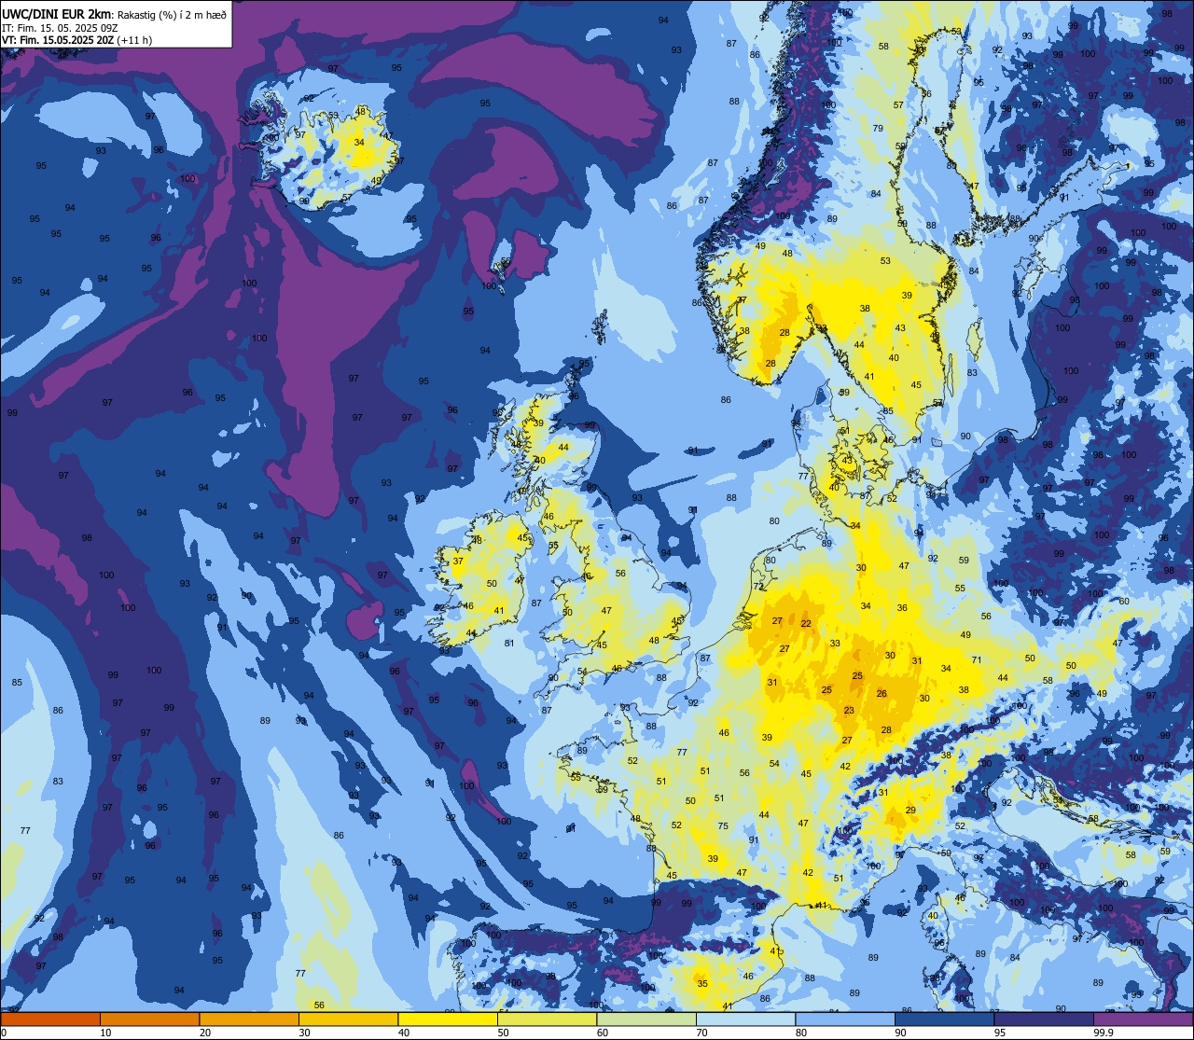
Task: Click the purple legend swatch above 99.9
Action: pos(1144,1019)
